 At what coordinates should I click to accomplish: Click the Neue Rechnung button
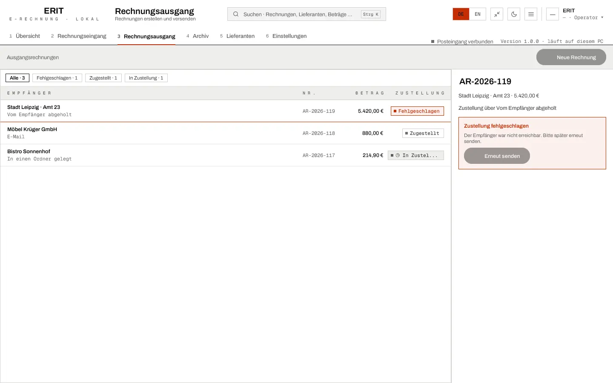[x=571, y=57]
